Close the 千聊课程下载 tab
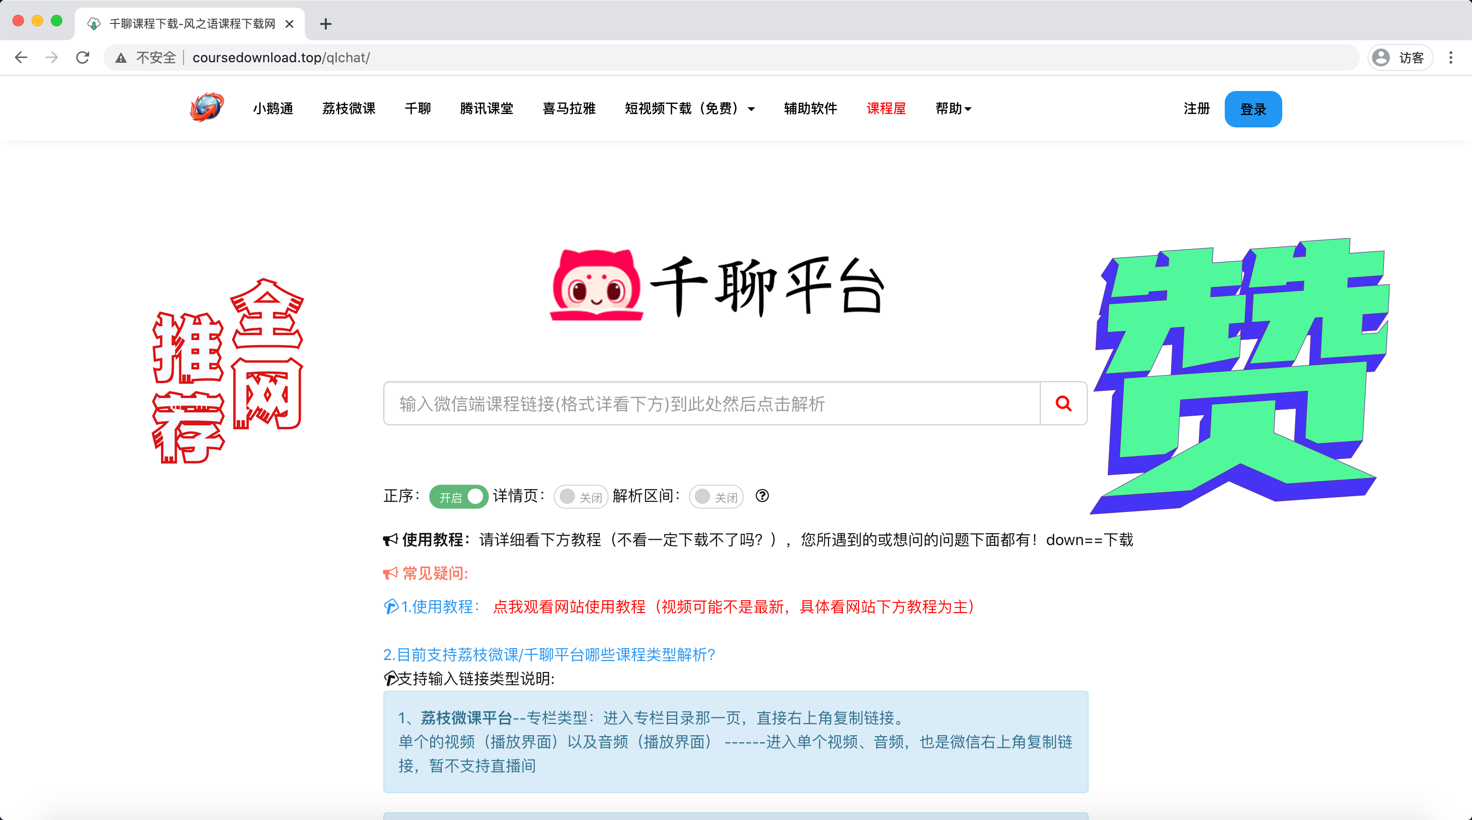The height and width of the screenshot is (820, 1472). pos(289,24)
